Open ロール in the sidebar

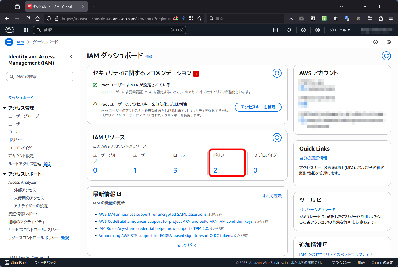tap(14, 132)
